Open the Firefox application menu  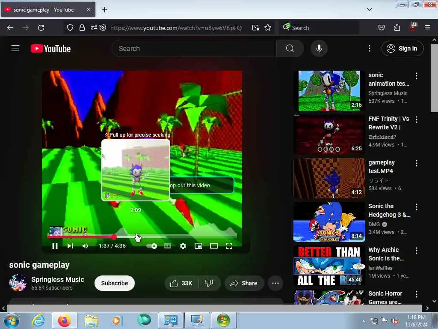(428, 27)
